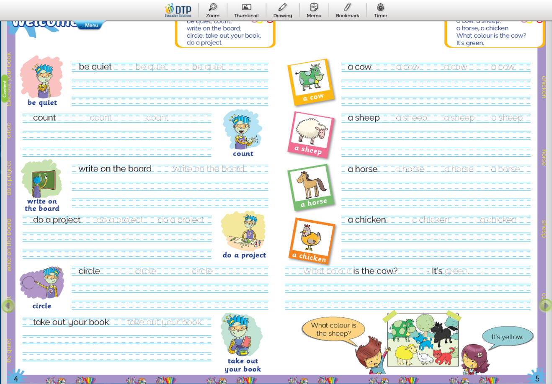Image resolution: width=552 pixels, height=384 pixels.
Task: Select the Drawing pencil tool
Action: (x=283, y=10)
